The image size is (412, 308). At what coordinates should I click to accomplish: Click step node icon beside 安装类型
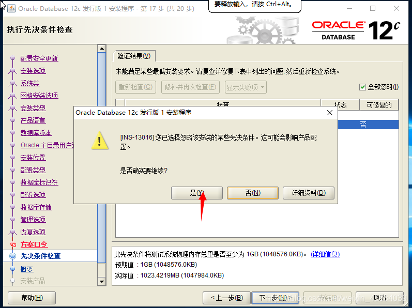point(12,107)
